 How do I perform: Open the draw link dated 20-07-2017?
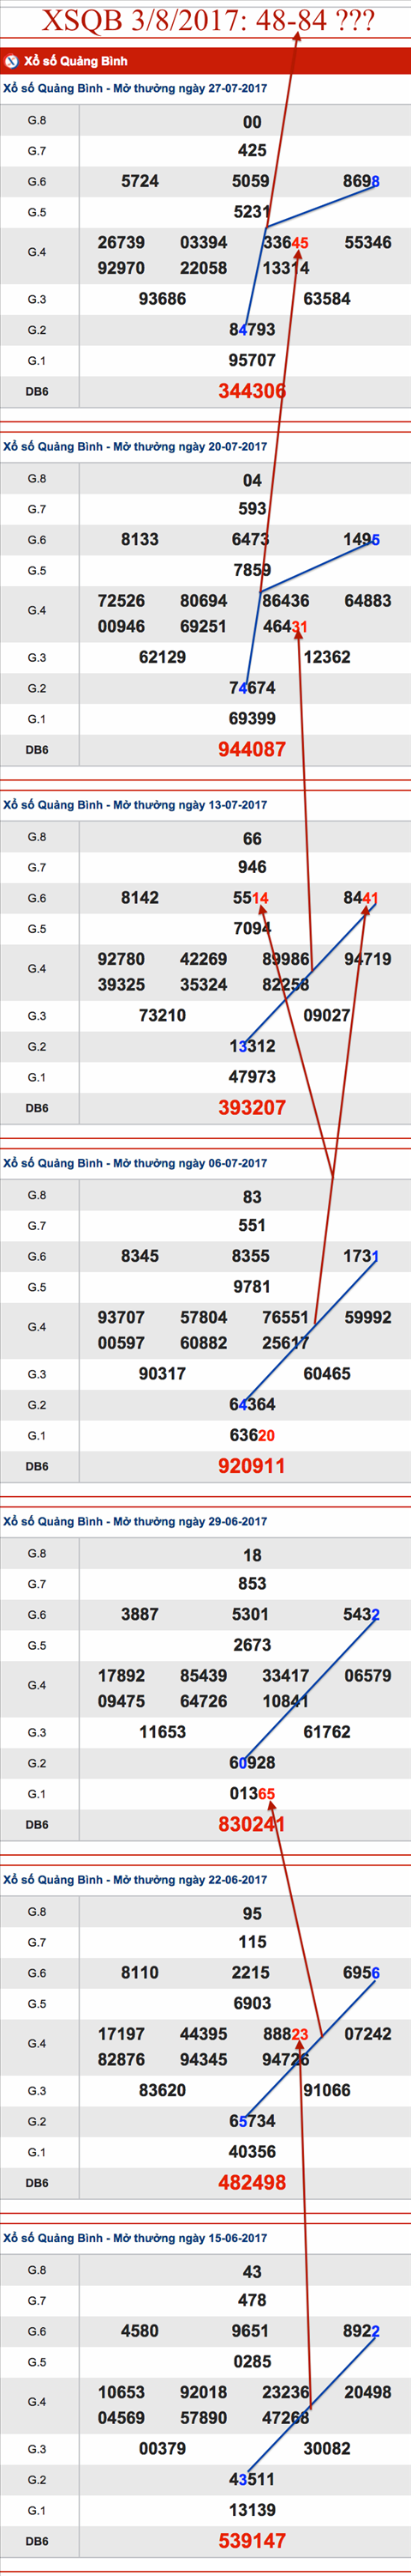pyautogui.click(x=134, y=447)
